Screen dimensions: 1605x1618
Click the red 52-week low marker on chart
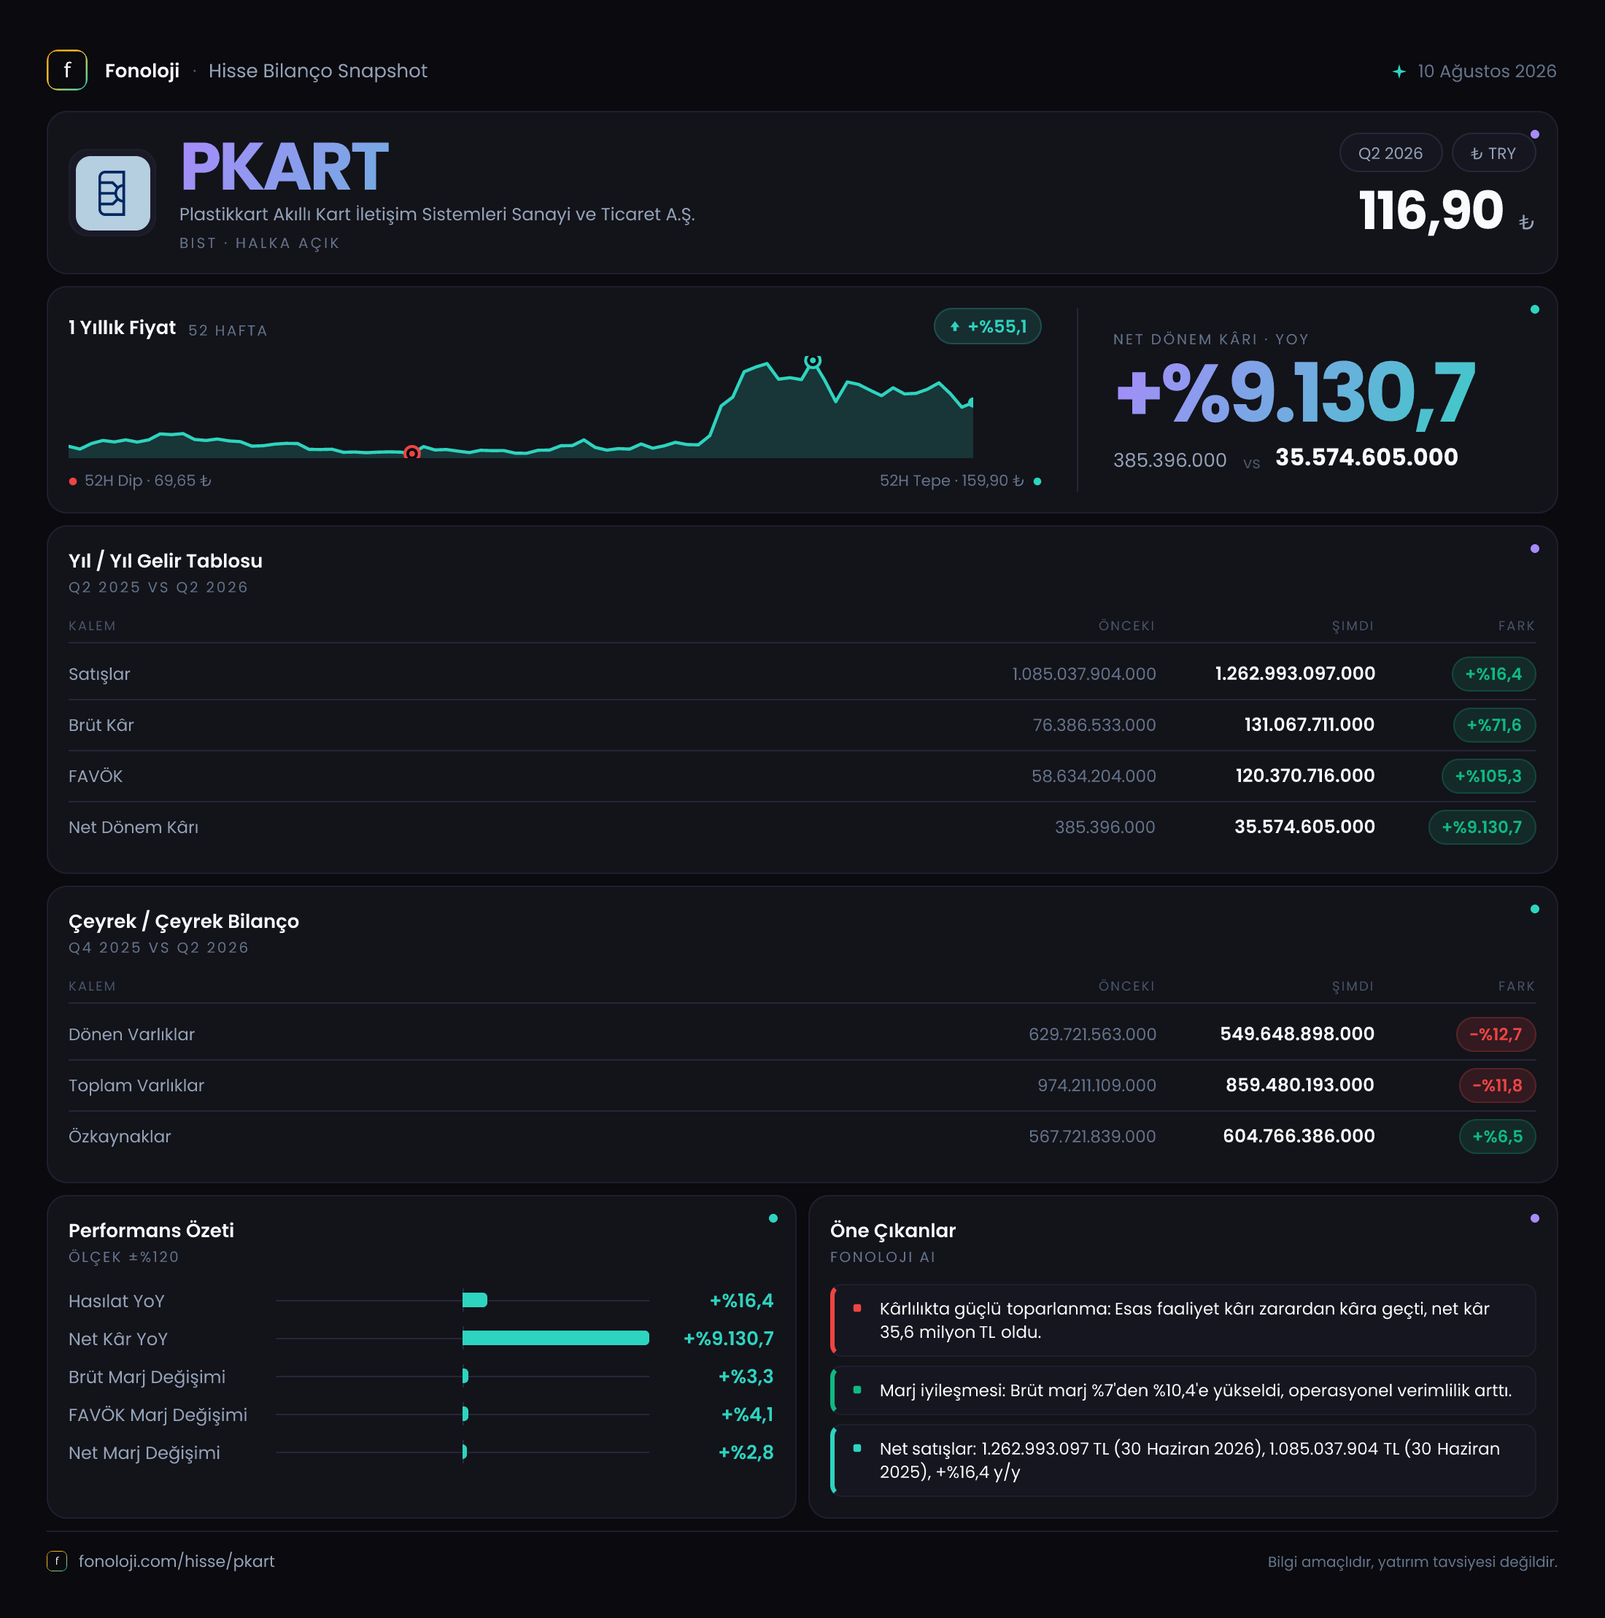click(411, 453)
